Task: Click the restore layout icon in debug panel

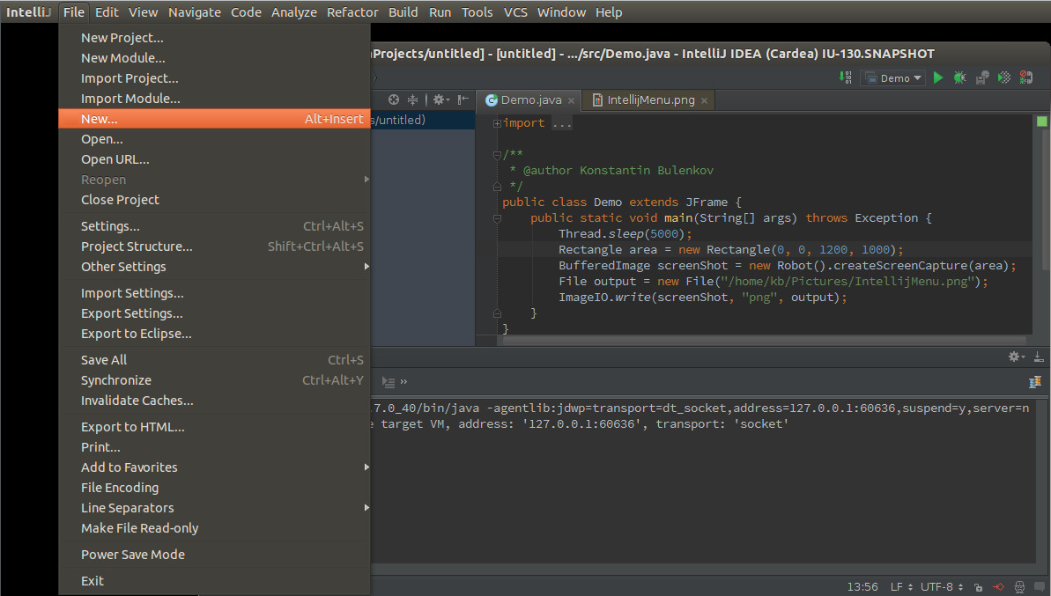Action: (x=1035, y=382)
